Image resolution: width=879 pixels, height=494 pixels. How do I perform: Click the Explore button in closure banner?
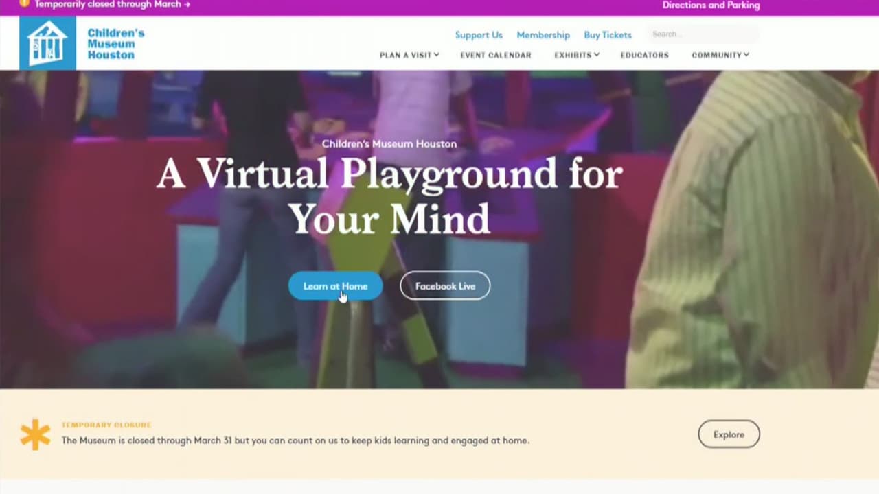(x=729, y=434)
